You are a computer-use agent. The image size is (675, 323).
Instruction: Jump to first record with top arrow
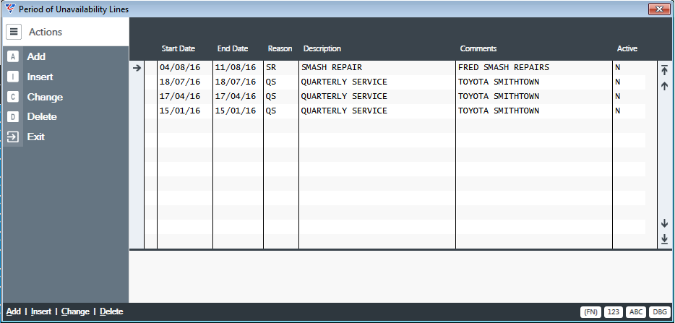(x=664, y=70)
